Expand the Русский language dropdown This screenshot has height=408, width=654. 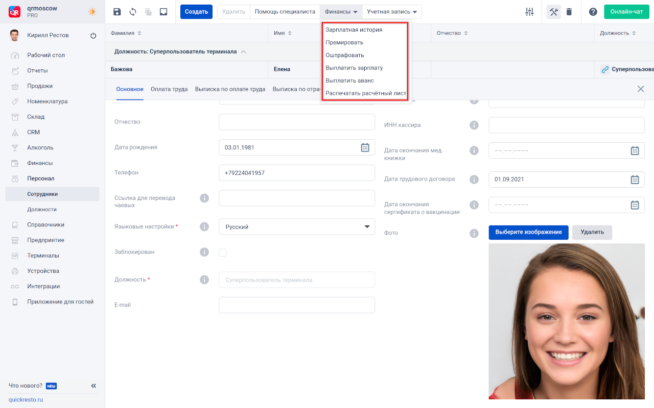click(x=297, y=227)
